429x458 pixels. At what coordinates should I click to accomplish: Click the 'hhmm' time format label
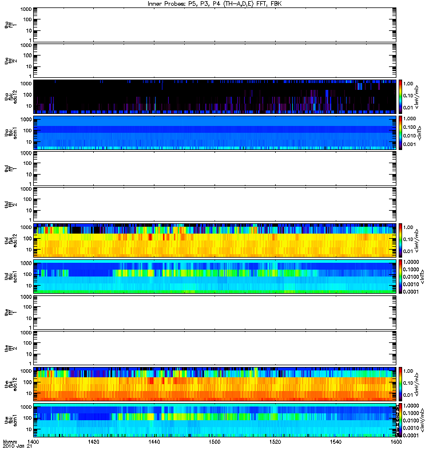click(10, 441)
